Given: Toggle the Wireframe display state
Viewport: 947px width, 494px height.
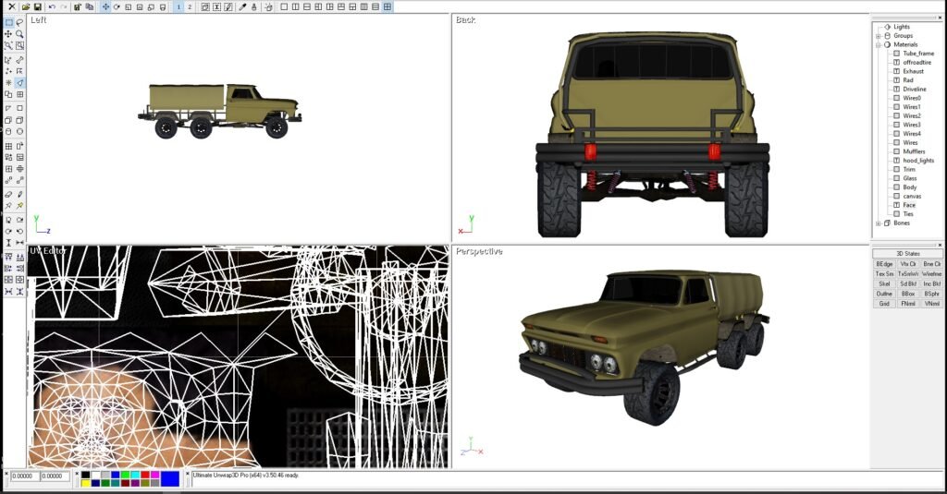Looking at the screenshot, I should [x=932, y=273].
